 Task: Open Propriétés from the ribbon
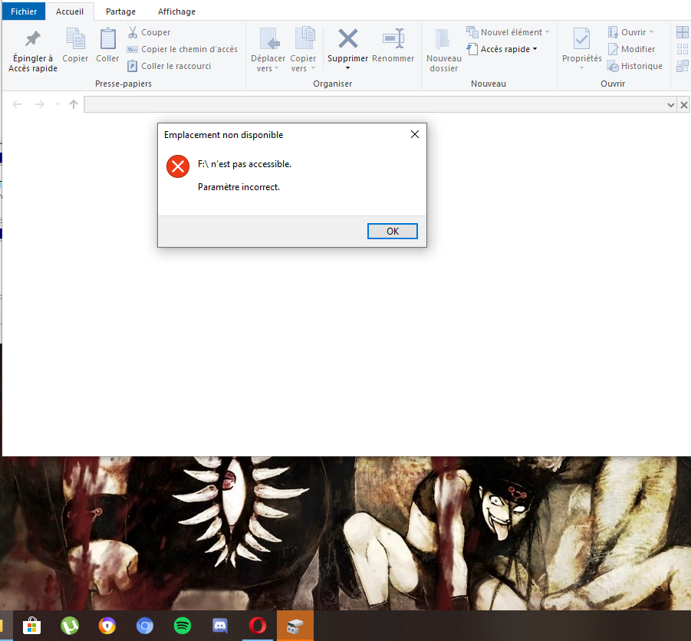(581, 39)
